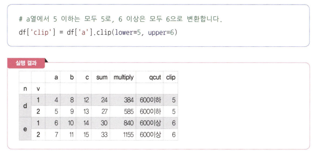Click the 'v' index name cell
Viewport: 313px width, 153px height.
point(38,88)
